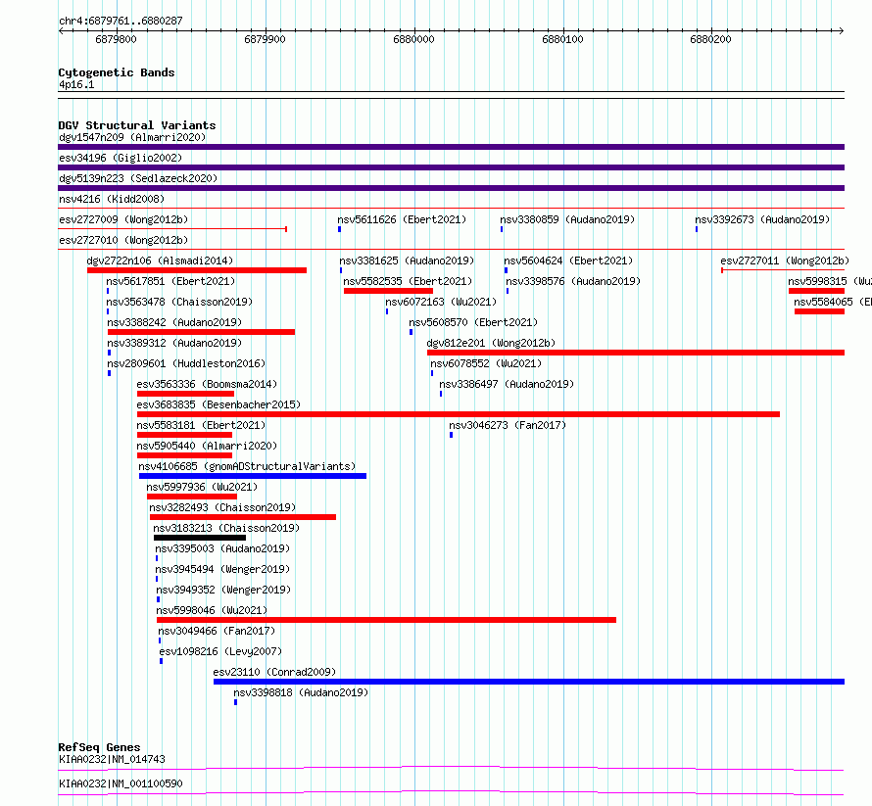Image resolution: width=872 pixels, height=806 pixels.
Task: Click the nsv5582535 (Ebert2021) red bar
Action: pos(388,291)
